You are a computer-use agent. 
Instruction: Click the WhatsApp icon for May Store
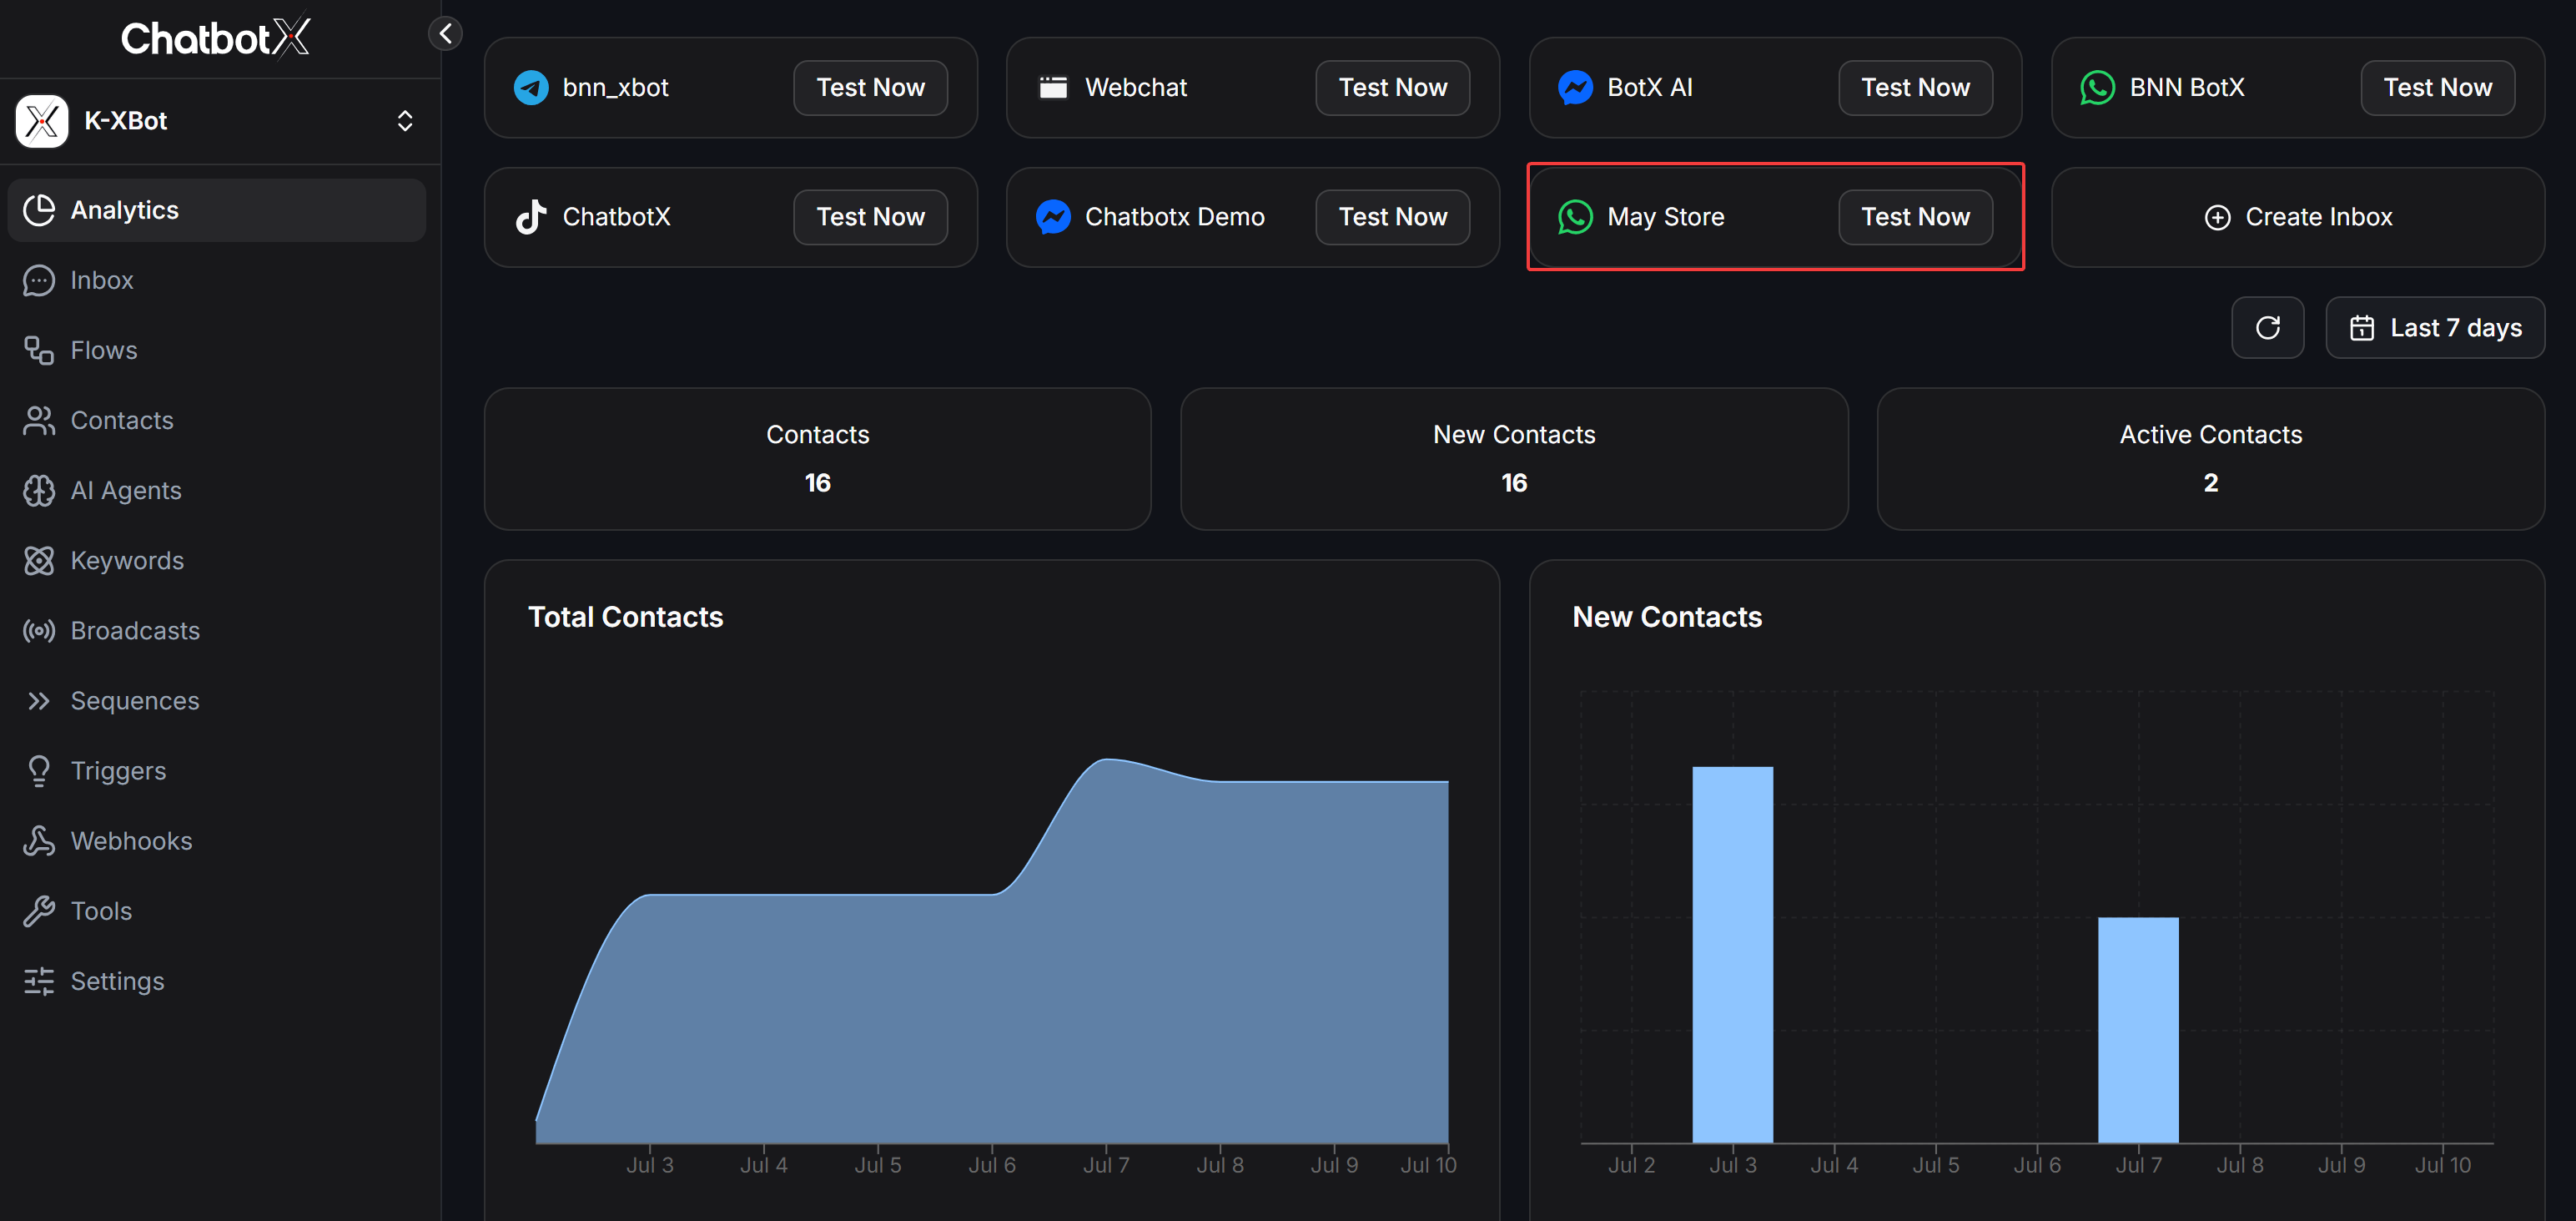coord(1575,217)
